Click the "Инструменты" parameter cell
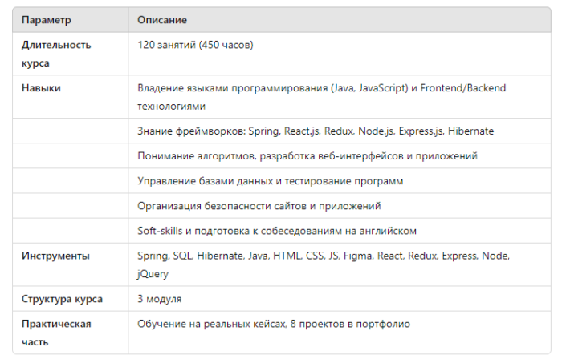This screenshot has width=562, height=359. [x=55, y=256]
